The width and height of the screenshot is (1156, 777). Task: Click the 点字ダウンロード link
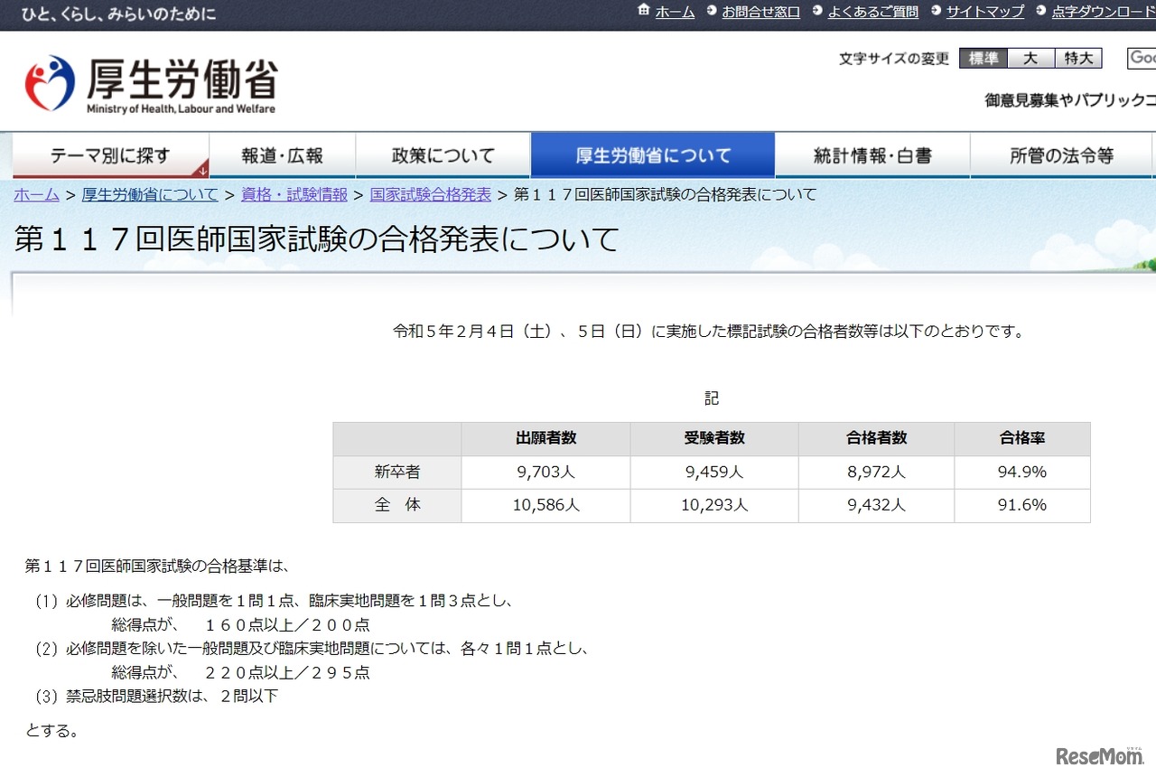(x=1103, y=12)
